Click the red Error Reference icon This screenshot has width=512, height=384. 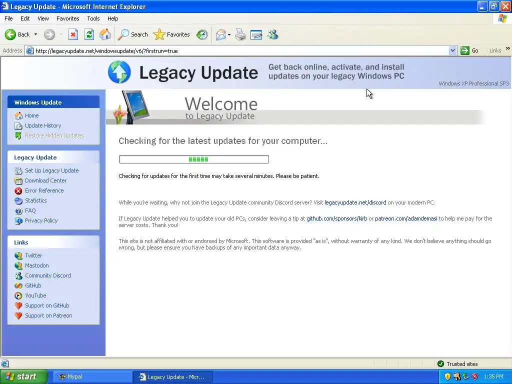coord(18,190)
